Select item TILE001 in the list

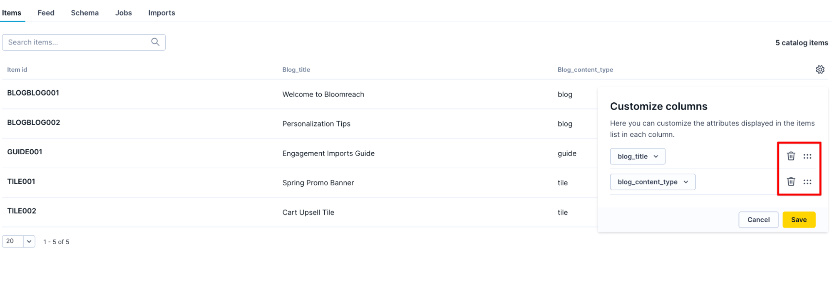pyautogui.click(x=21, y=181)
